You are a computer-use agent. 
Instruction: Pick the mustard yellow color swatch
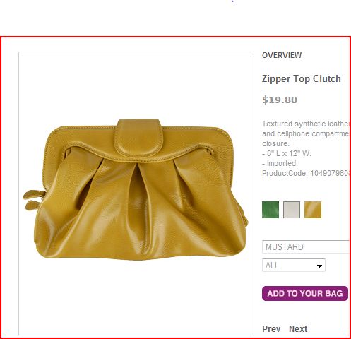click(x=313, y=210)
